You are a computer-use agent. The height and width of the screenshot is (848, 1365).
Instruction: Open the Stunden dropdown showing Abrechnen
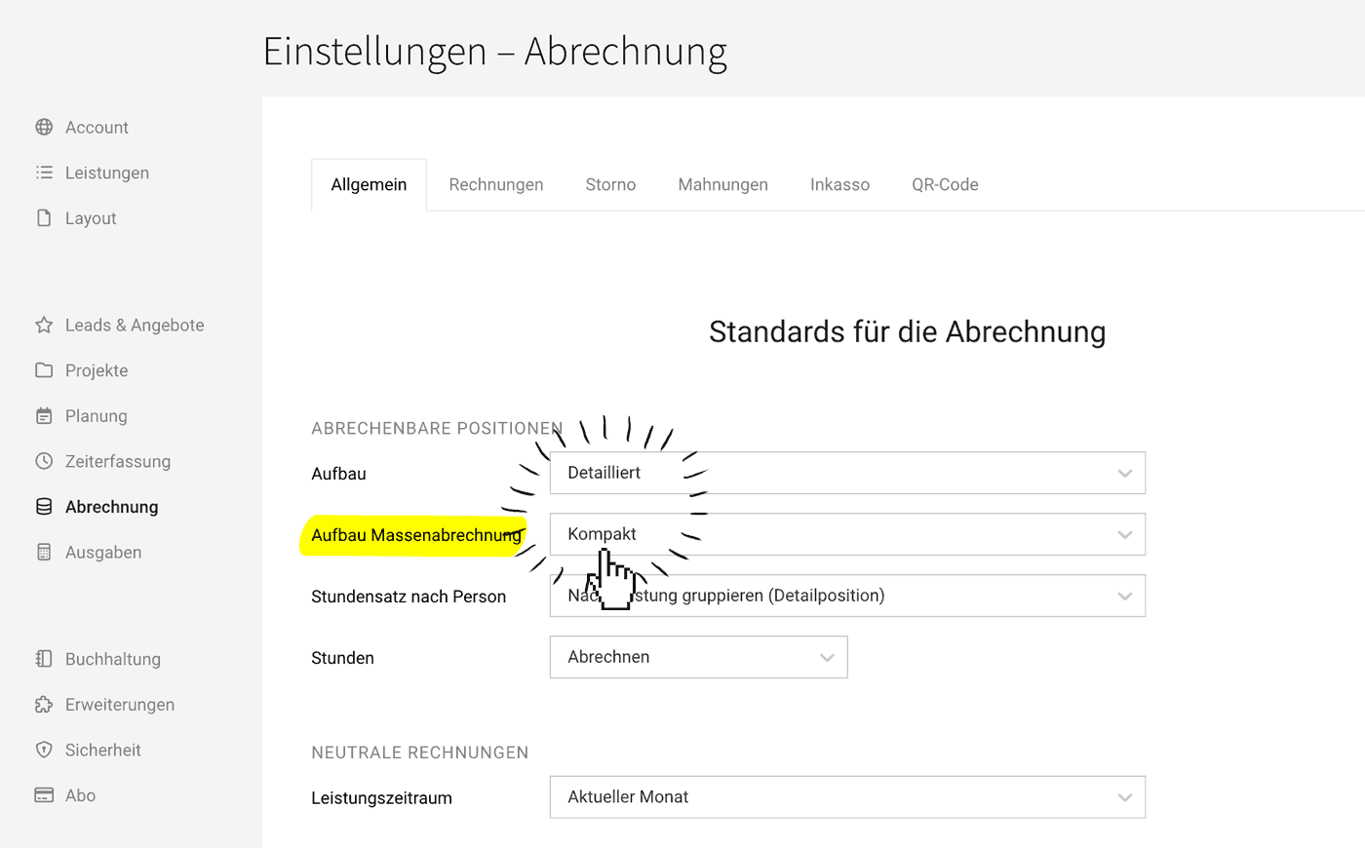[x=698, y=657]
